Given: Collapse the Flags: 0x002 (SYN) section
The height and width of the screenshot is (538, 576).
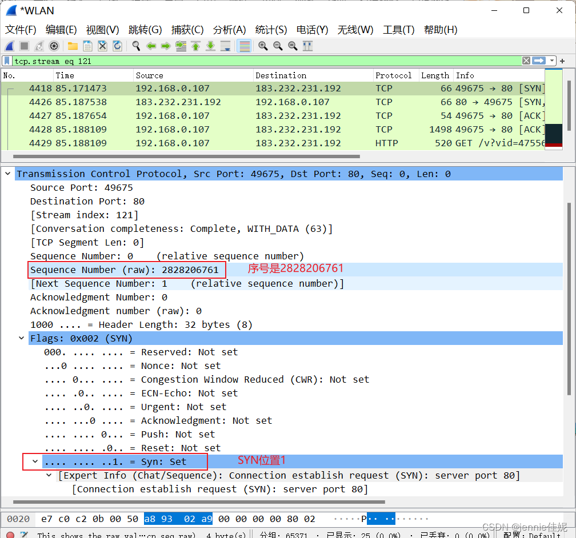Looking at the screenshot, I should click(21, 338).
